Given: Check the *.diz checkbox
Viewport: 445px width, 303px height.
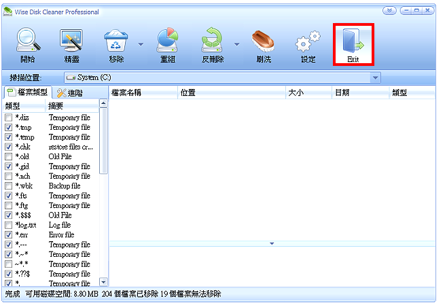Looking at the screenshot, I should click(x=9, y=117).
